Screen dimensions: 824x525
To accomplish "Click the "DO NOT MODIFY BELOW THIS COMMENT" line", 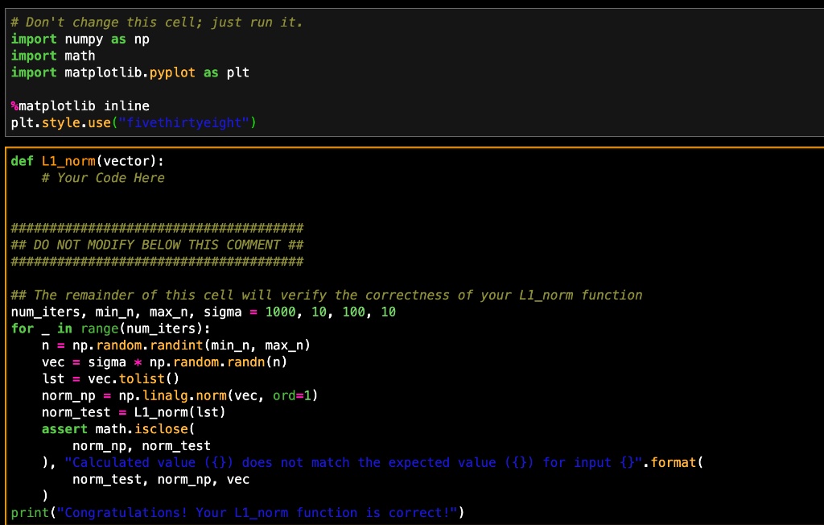I will pyautogui.click(x=157, y=245).
